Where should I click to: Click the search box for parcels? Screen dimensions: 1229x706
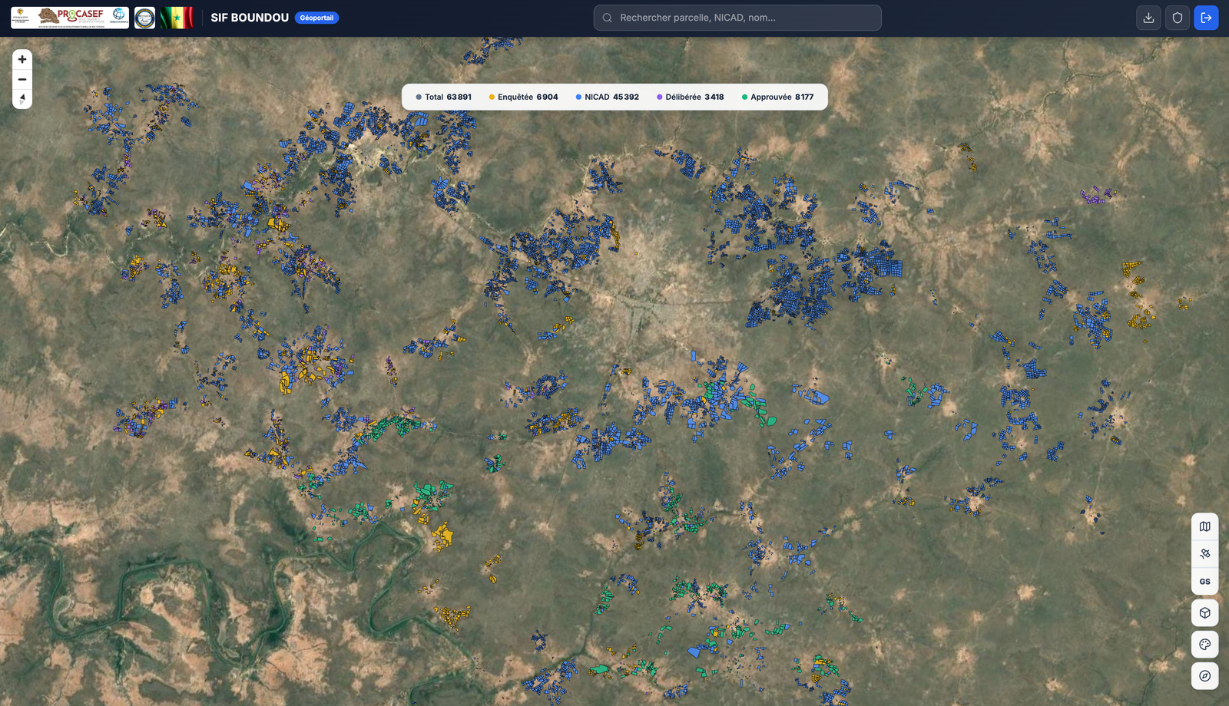[x=745, y=18]
